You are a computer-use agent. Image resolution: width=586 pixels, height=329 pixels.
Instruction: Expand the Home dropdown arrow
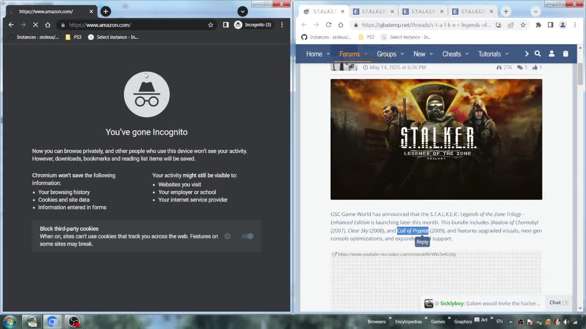coord(328,54)
